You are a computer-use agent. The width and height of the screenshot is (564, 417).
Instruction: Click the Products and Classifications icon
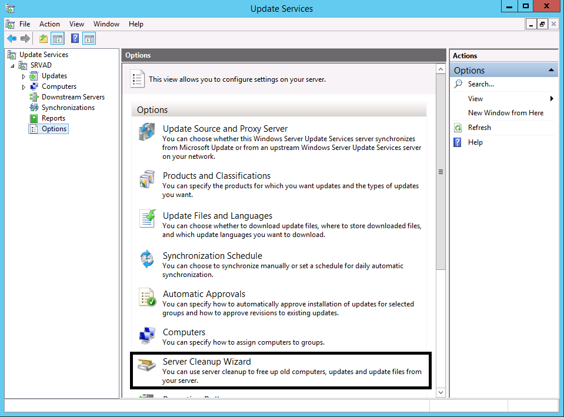[x=147, y=179]
